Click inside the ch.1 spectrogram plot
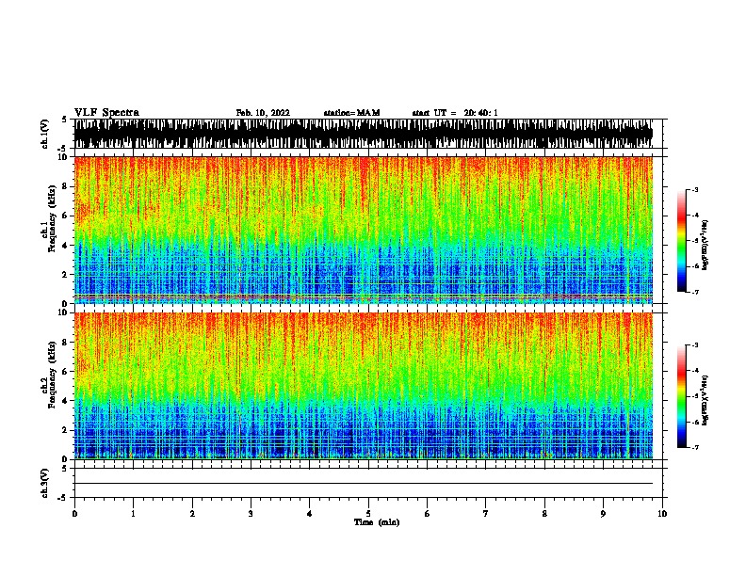Image resolution: width=746 pixels, height=576 pixels. click(x=364, y=230)
